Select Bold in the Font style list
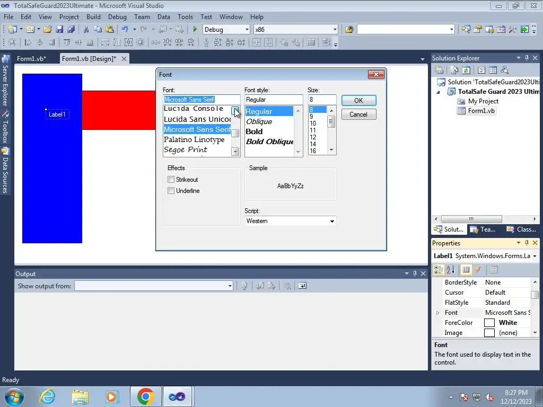Viewport: 543px width, 407px height. 254,131
